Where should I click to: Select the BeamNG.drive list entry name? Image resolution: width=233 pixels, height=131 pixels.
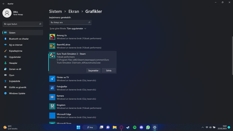click(x=63, y=45)
